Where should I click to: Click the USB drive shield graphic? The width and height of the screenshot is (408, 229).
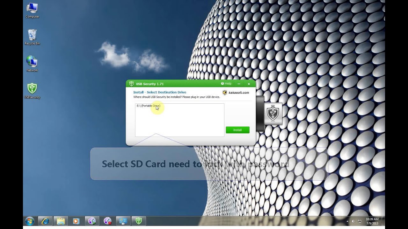pos(273,114)
